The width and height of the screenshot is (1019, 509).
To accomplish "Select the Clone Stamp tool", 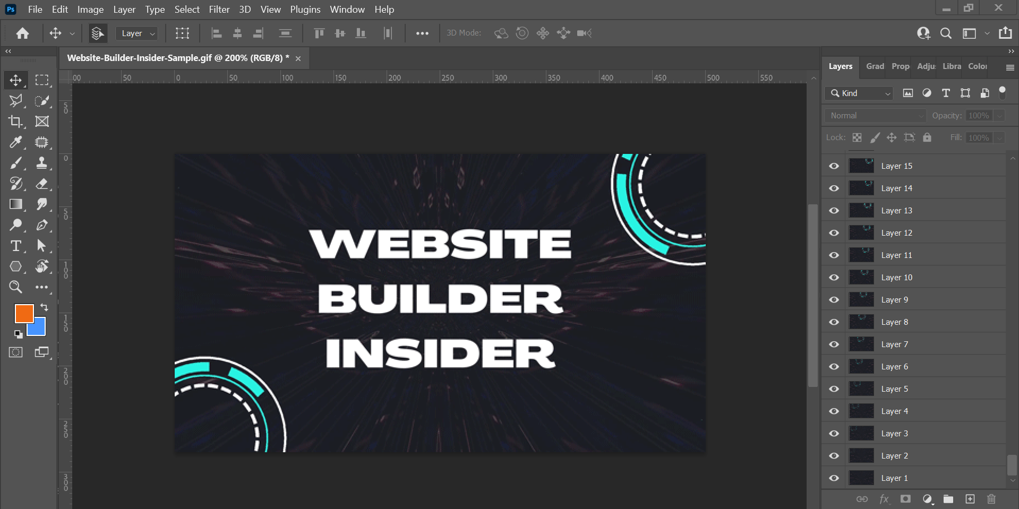I will (42, 163).
